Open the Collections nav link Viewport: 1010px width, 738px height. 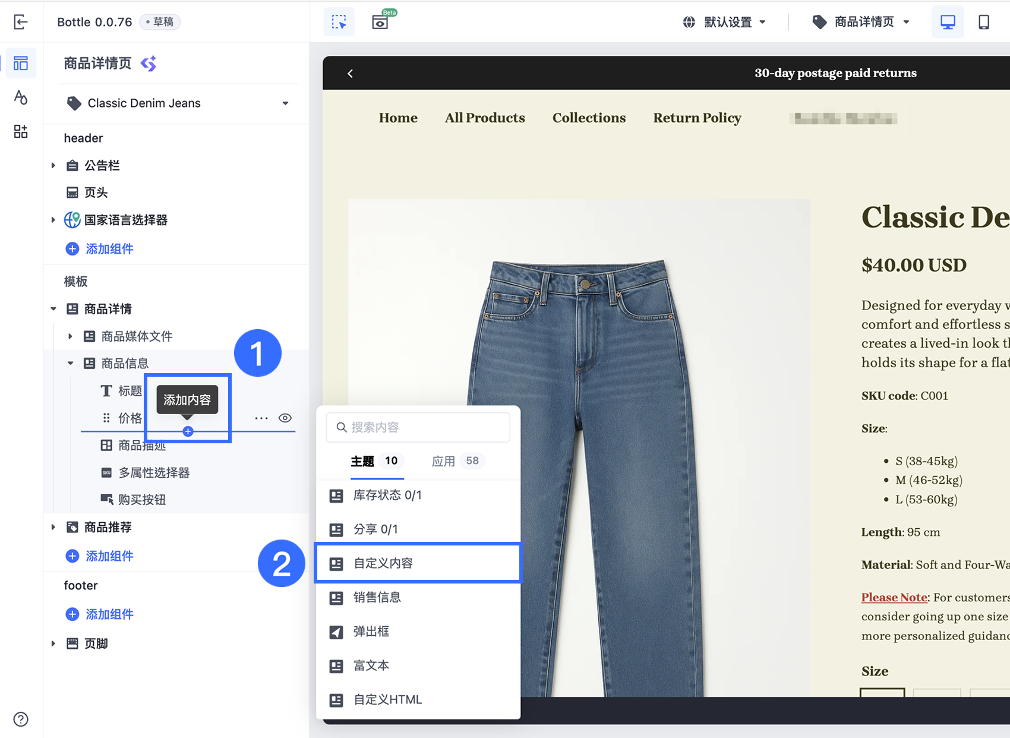[x=589, y=118]
